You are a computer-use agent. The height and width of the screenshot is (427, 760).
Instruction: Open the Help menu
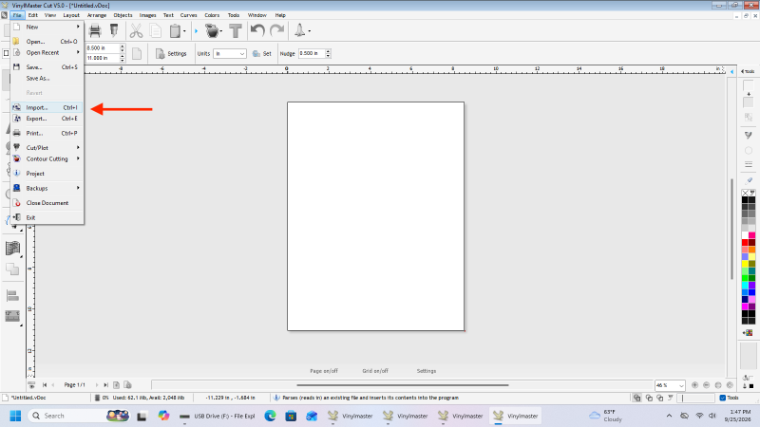coord(280,15)
